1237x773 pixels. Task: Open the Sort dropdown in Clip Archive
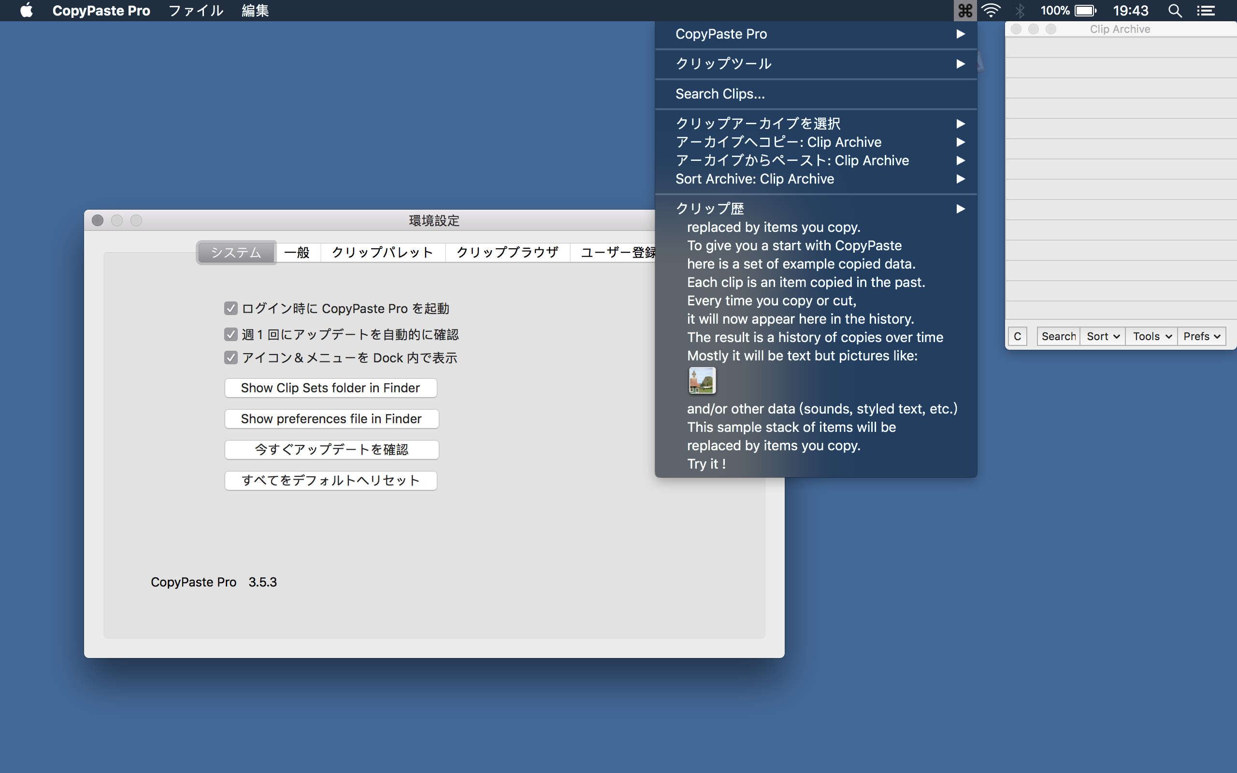1103,336
